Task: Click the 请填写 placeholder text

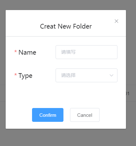Action: point(68,52)
